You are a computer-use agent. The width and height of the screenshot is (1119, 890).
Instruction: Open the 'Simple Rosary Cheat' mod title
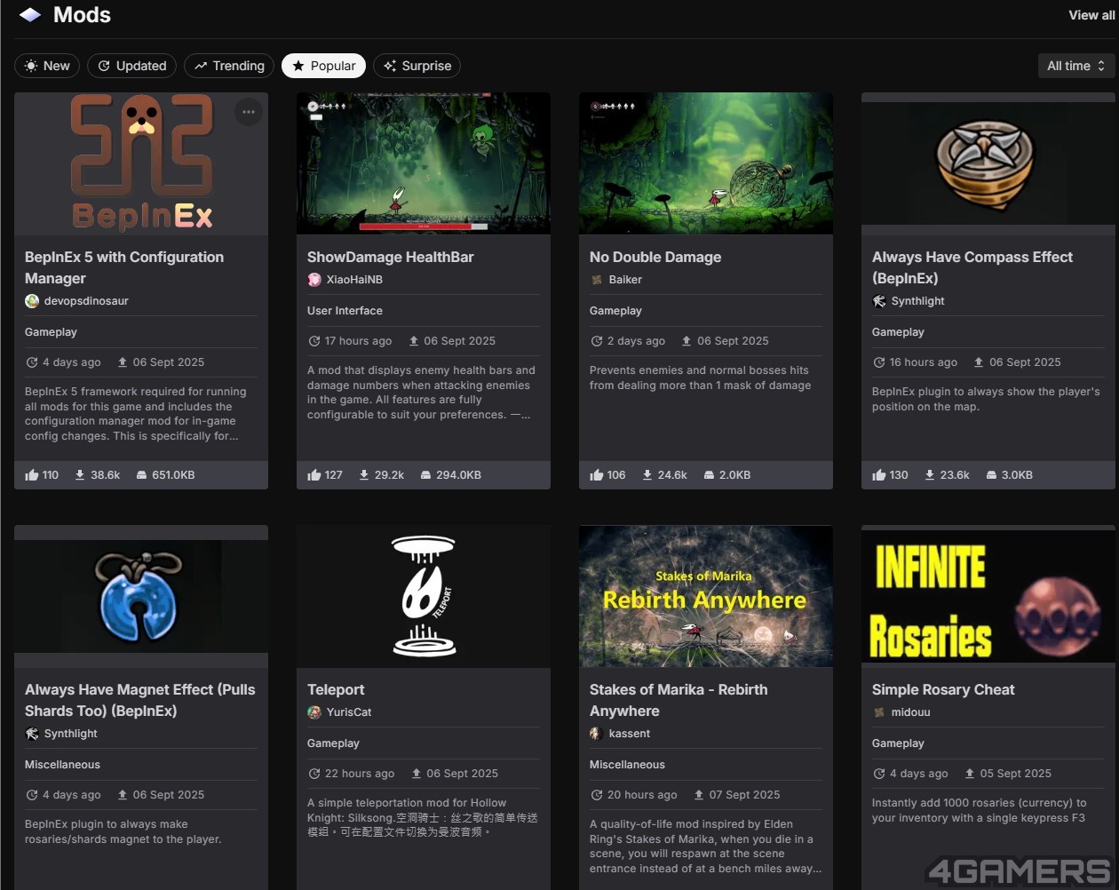[943, 689]
